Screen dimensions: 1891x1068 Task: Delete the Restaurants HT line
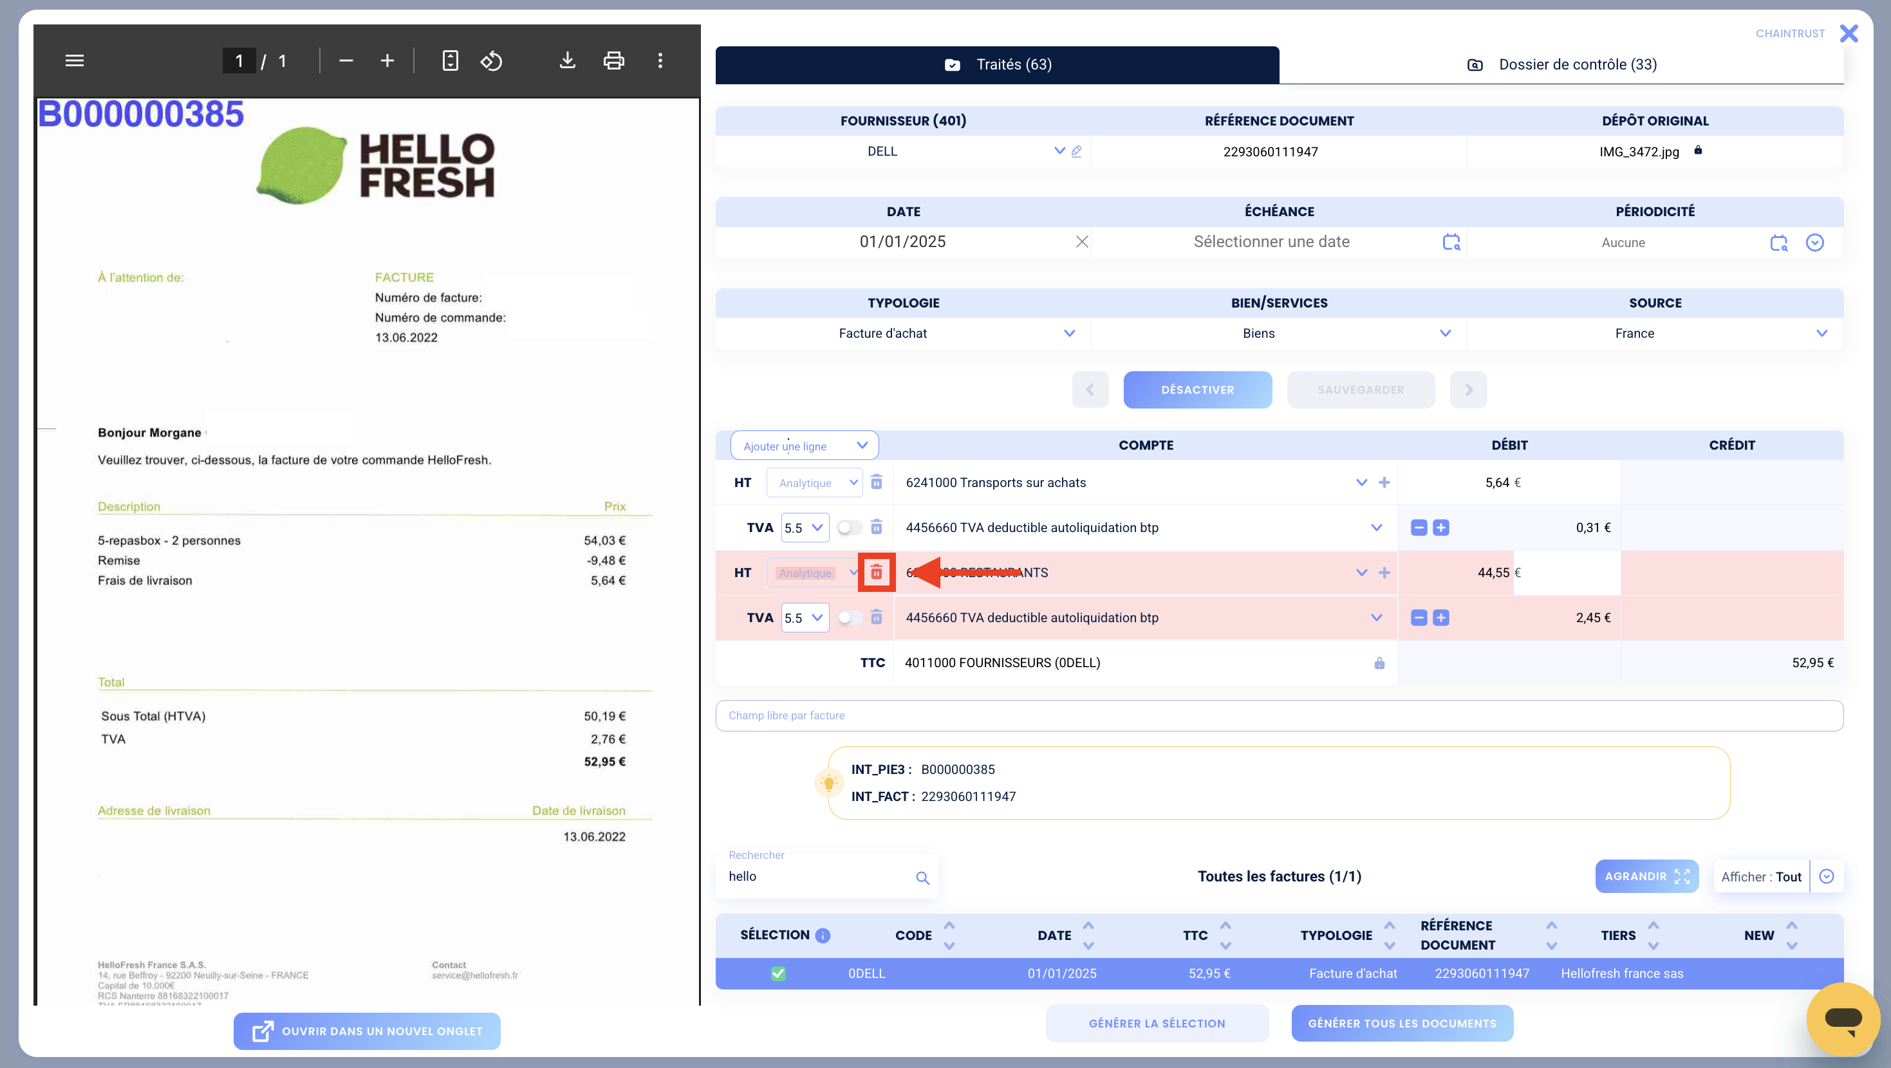[x=876, y=573]
